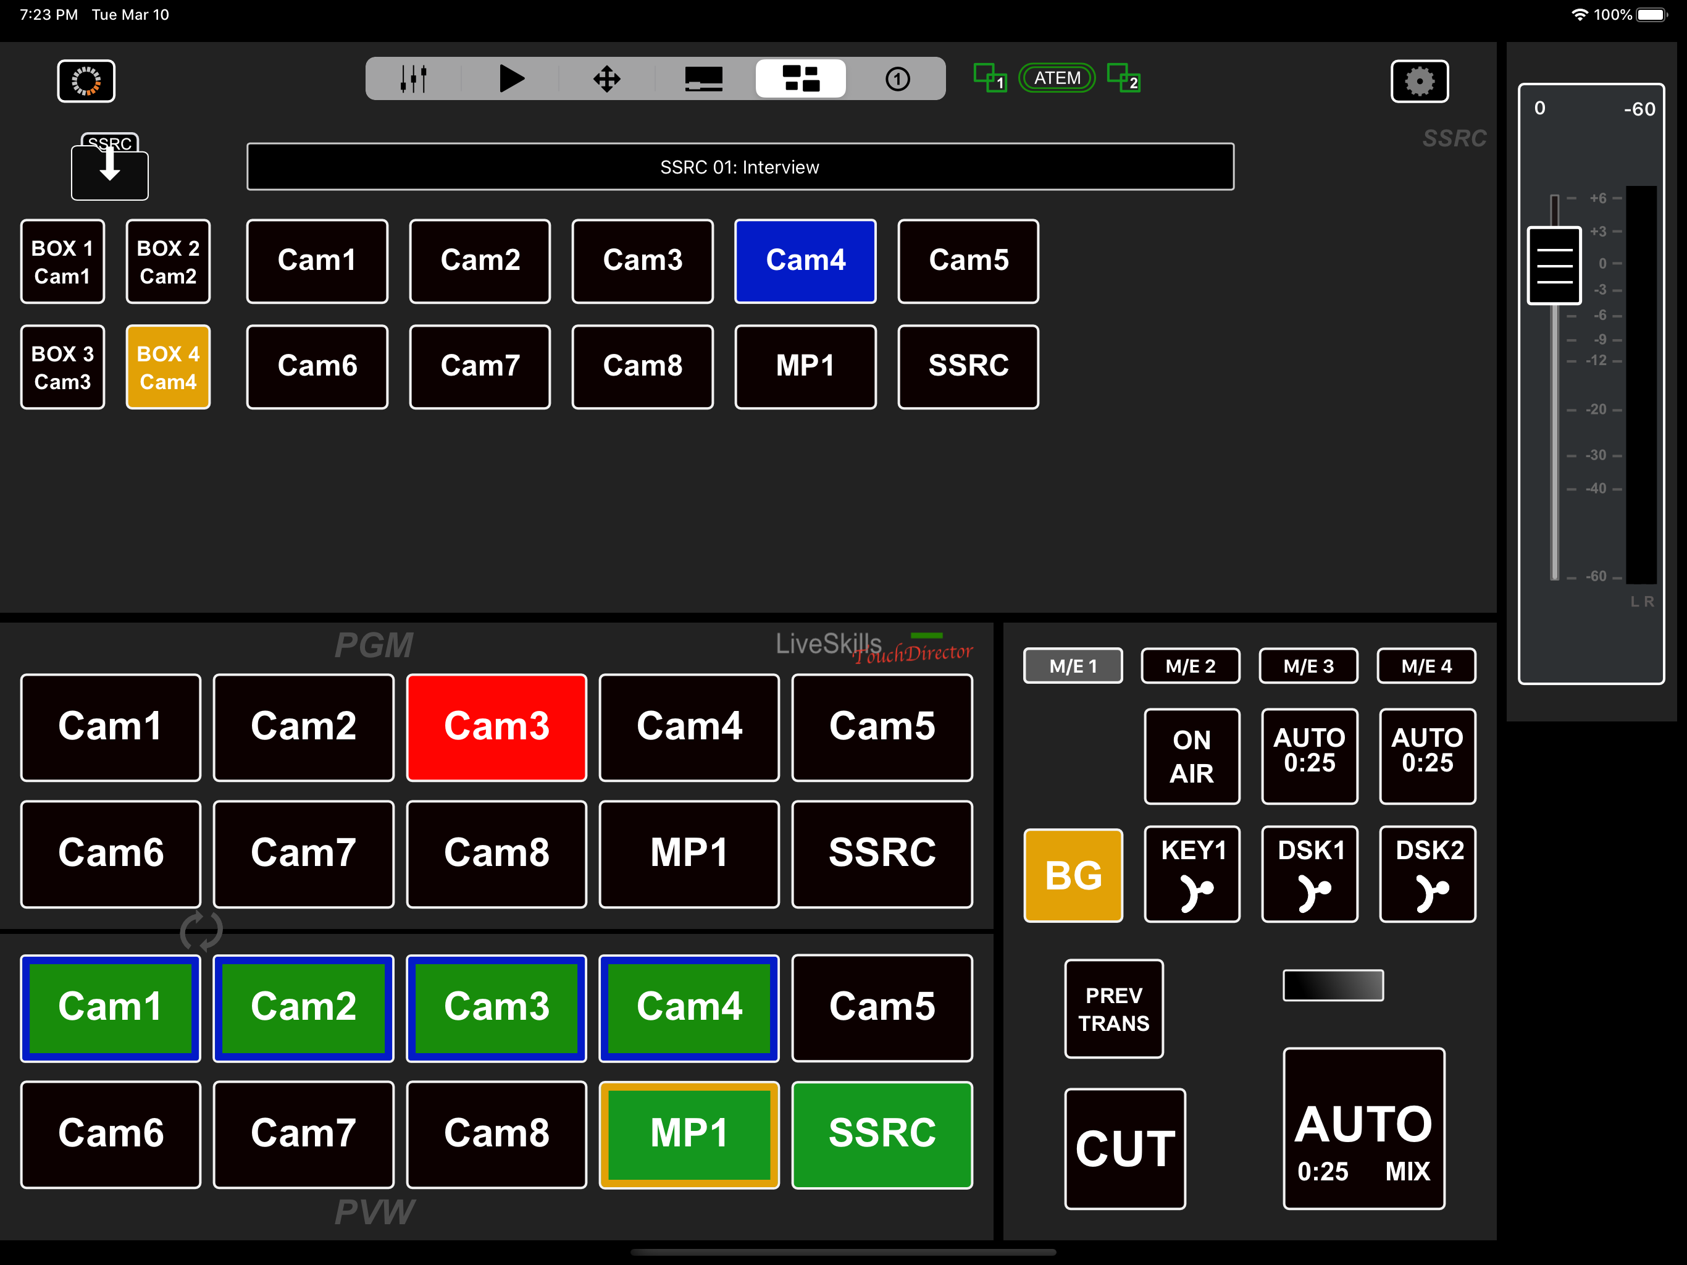
Task: Open the lower-third keyer tab
Action: [703, 78]
